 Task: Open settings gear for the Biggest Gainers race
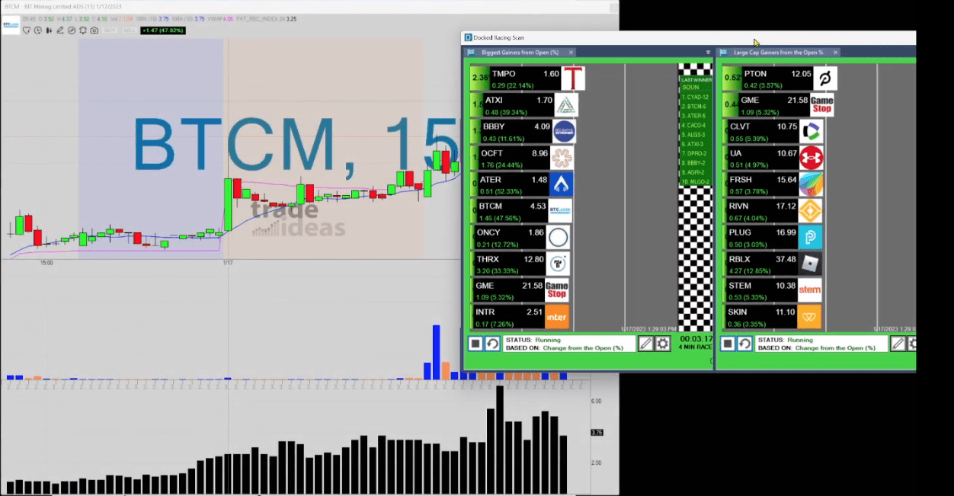[x=663, y=344]
